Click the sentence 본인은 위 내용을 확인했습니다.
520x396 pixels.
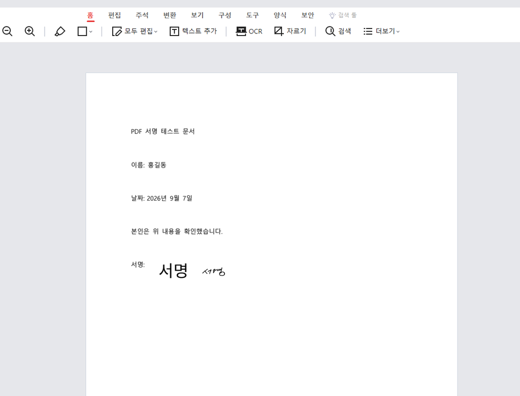[177, 232]
